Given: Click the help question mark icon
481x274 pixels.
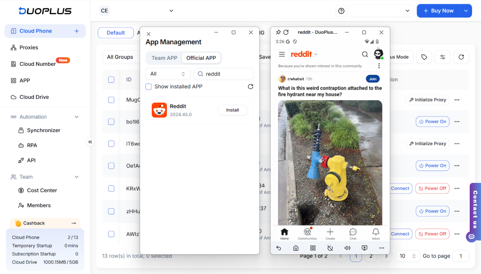Looking at the screenshot, I should click(x=341, y=11).
